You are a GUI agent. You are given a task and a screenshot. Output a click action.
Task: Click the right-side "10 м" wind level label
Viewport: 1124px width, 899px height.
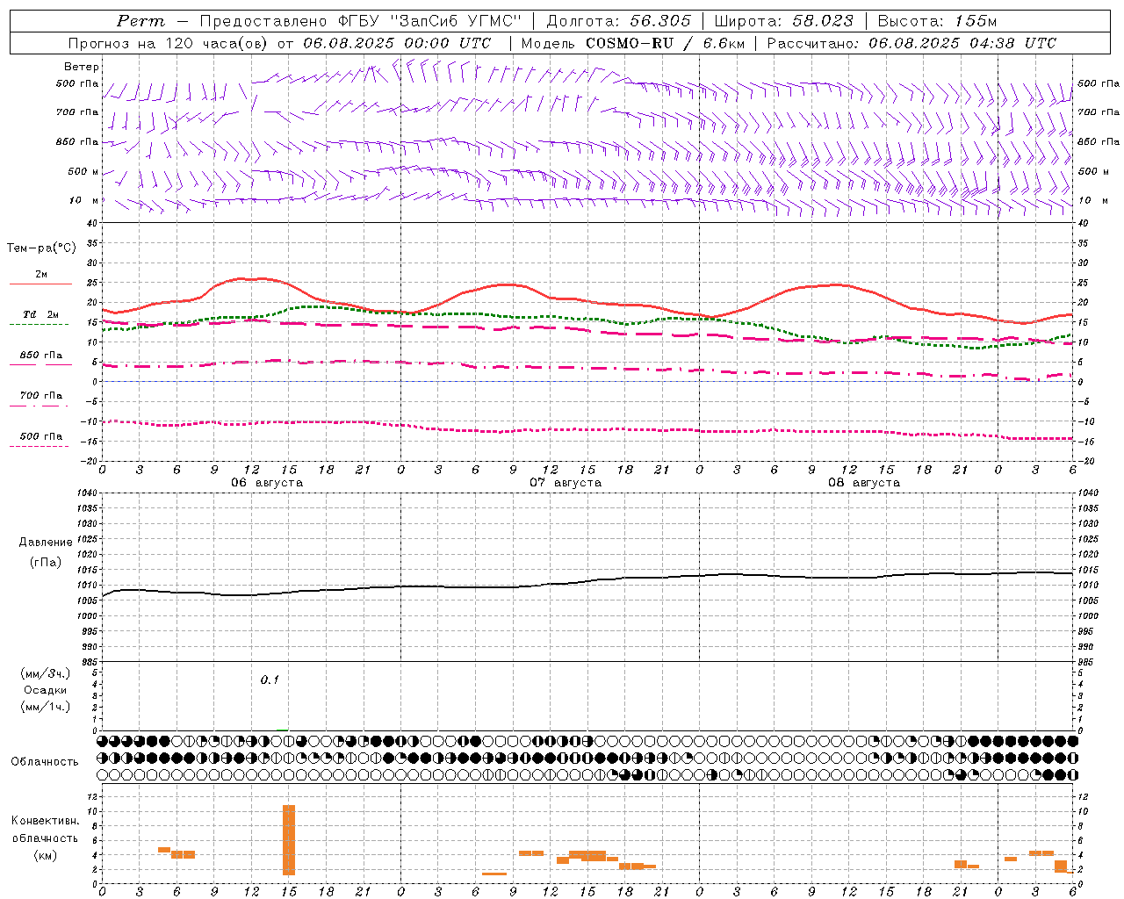click(x=1092, y=200)
